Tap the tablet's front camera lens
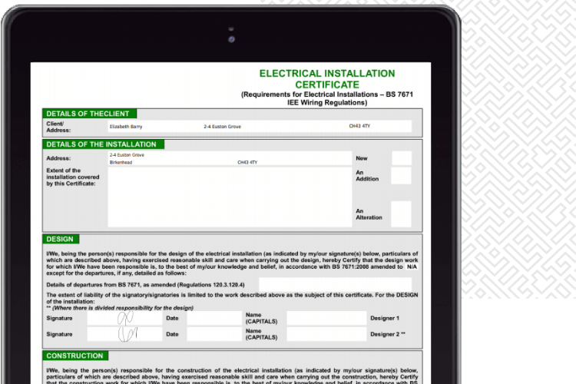The image size is (576, 384). [x=230, y=38]
